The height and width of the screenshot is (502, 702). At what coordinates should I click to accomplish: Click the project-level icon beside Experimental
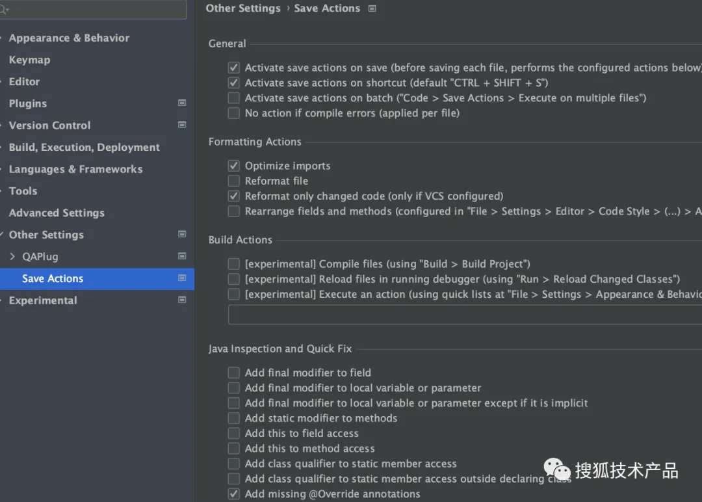point(182,300)
